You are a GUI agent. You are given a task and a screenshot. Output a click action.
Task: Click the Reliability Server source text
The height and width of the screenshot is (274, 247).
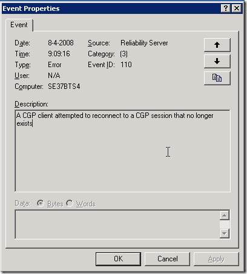click(144, 43)
